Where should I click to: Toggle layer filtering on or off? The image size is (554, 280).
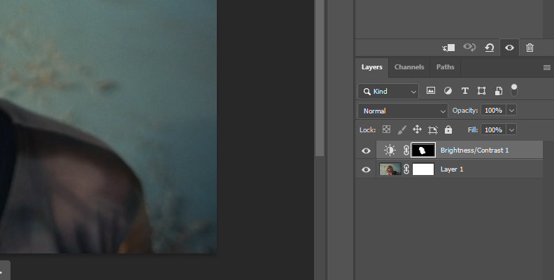514,90
